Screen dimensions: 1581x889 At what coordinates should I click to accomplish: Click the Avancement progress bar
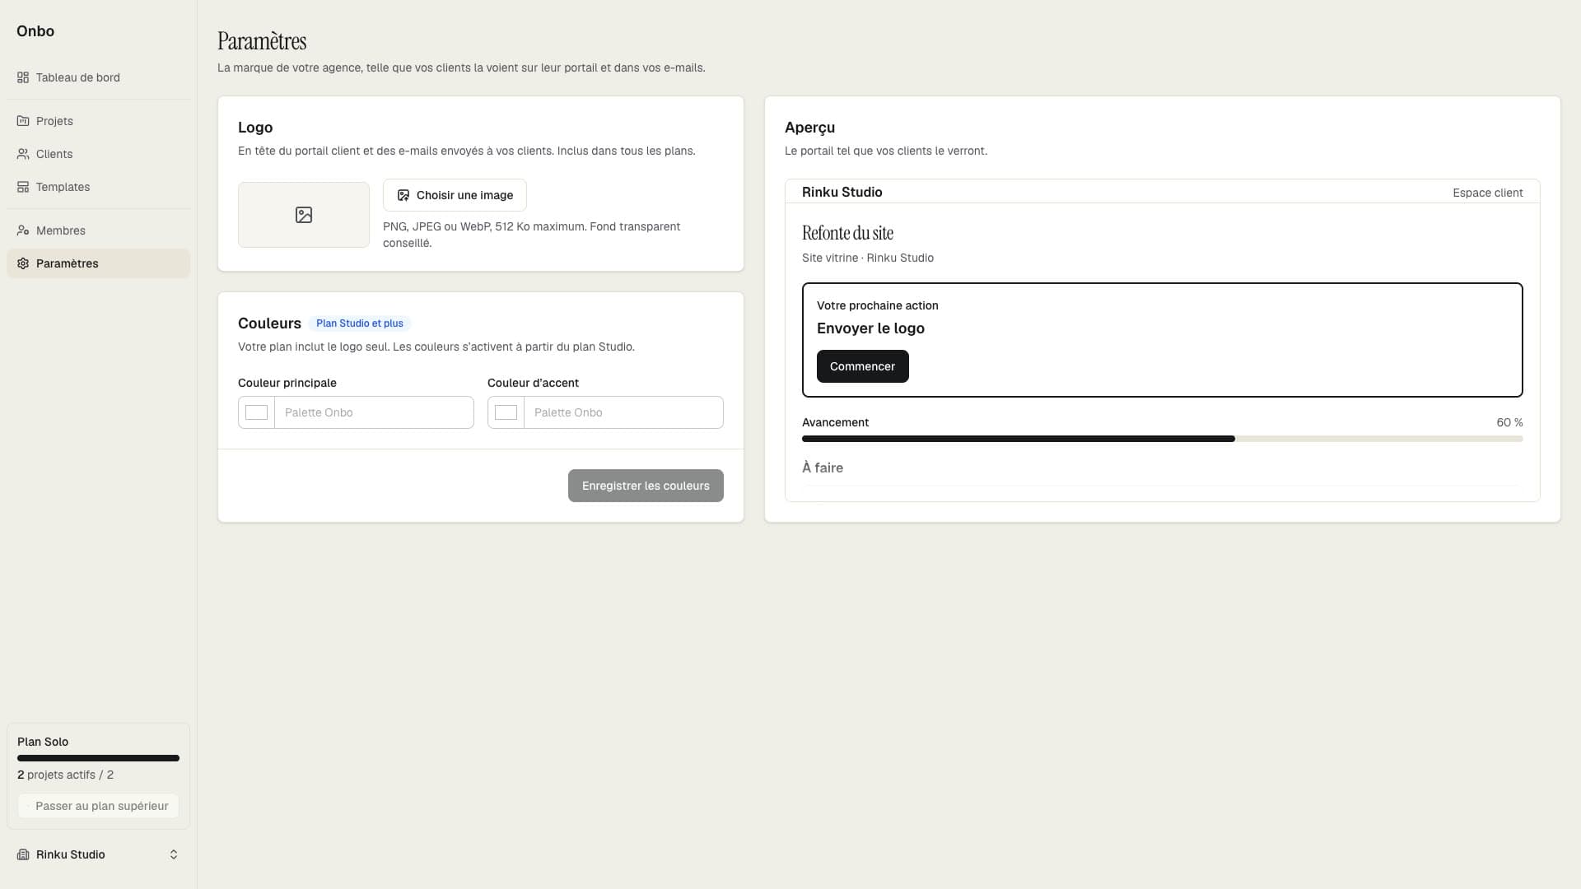pos(1162,439)
